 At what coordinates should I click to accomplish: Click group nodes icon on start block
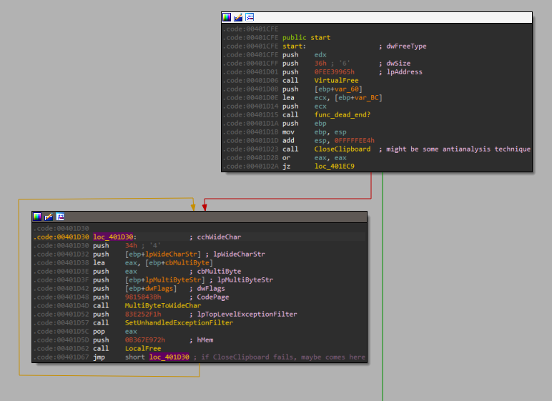click(250, 17)
